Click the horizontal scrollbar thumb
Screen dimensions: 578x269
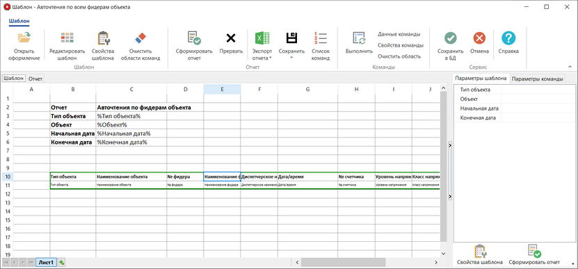click(x=343, y=262)
